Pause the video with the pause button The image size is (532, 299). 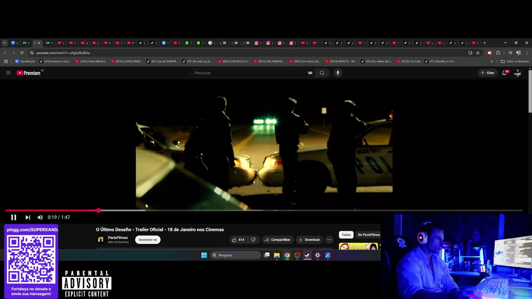coord(13,217)
